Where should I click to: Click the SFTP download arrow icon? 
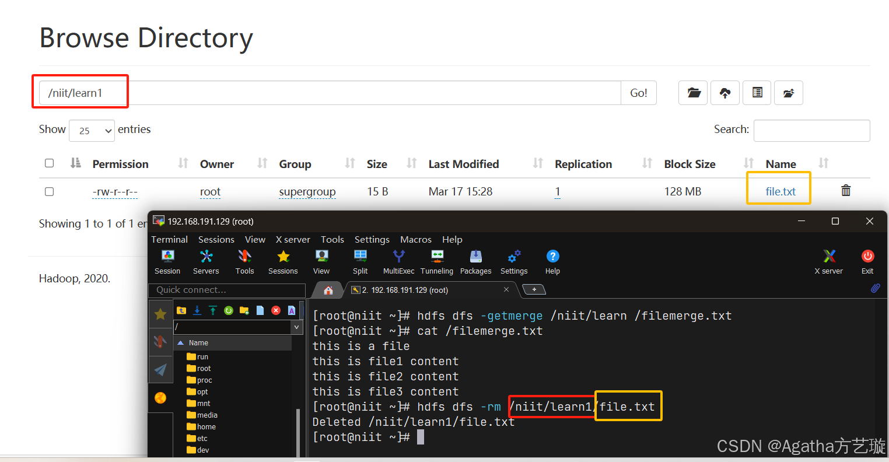(197, 310)
